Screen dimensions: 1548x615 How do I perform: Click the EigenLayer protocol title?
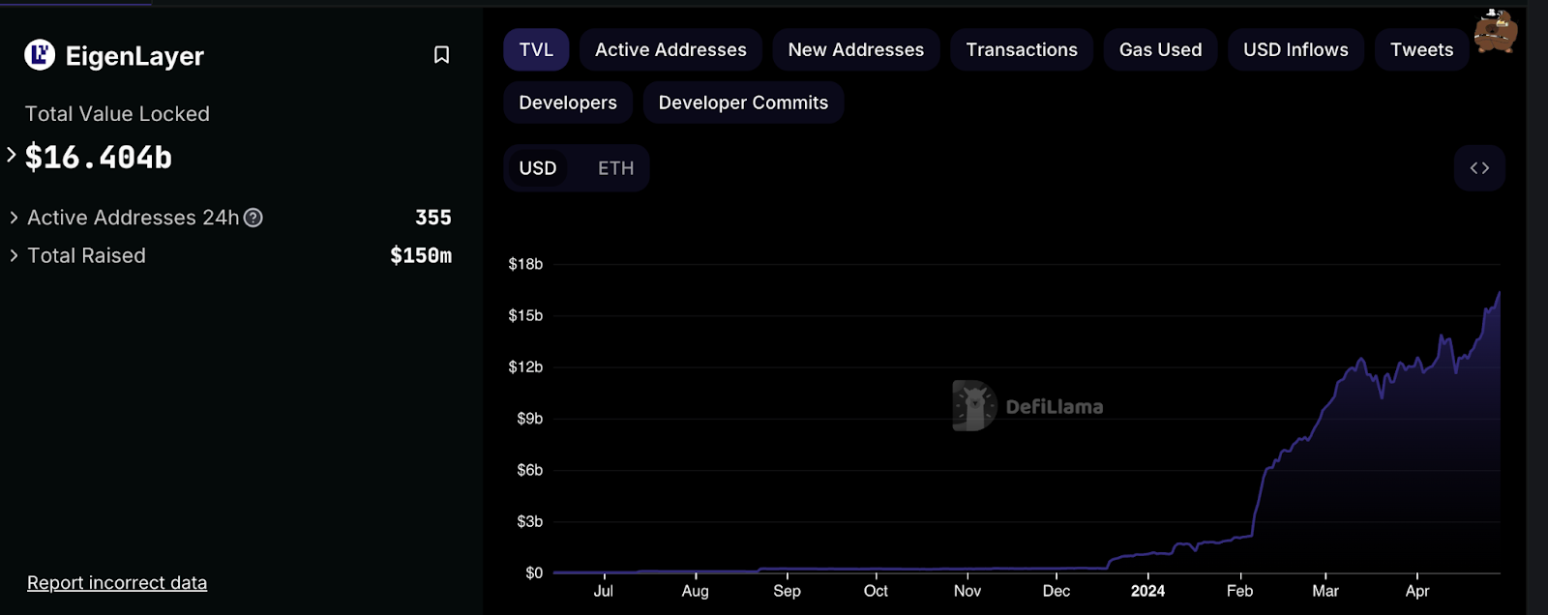(x=134, y=56)
